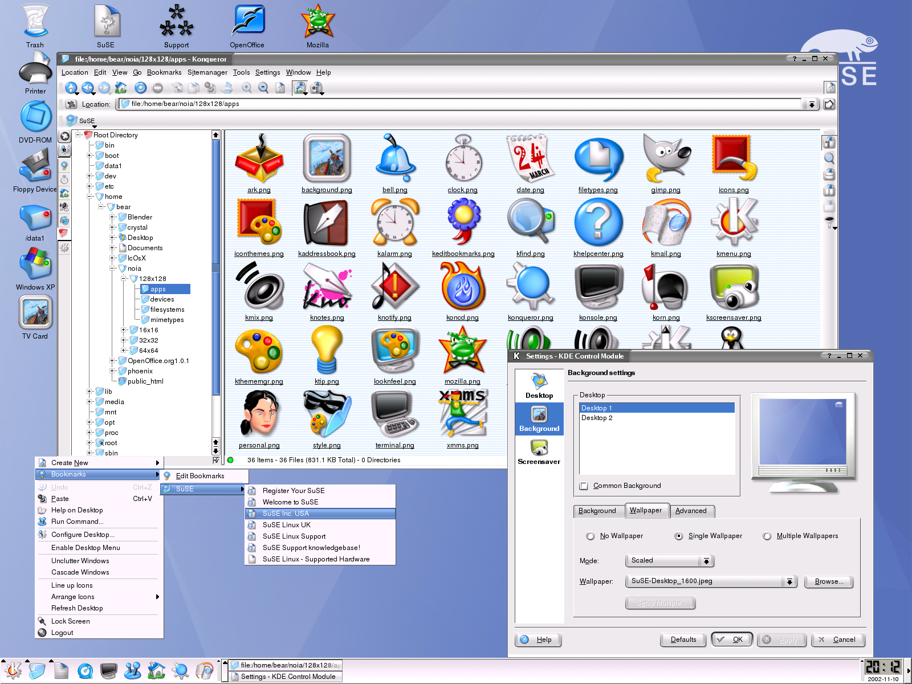Open the Mozilla desktop icon
Image resolution: width=912 pixels, height=684 pixels.
[317, 26]
